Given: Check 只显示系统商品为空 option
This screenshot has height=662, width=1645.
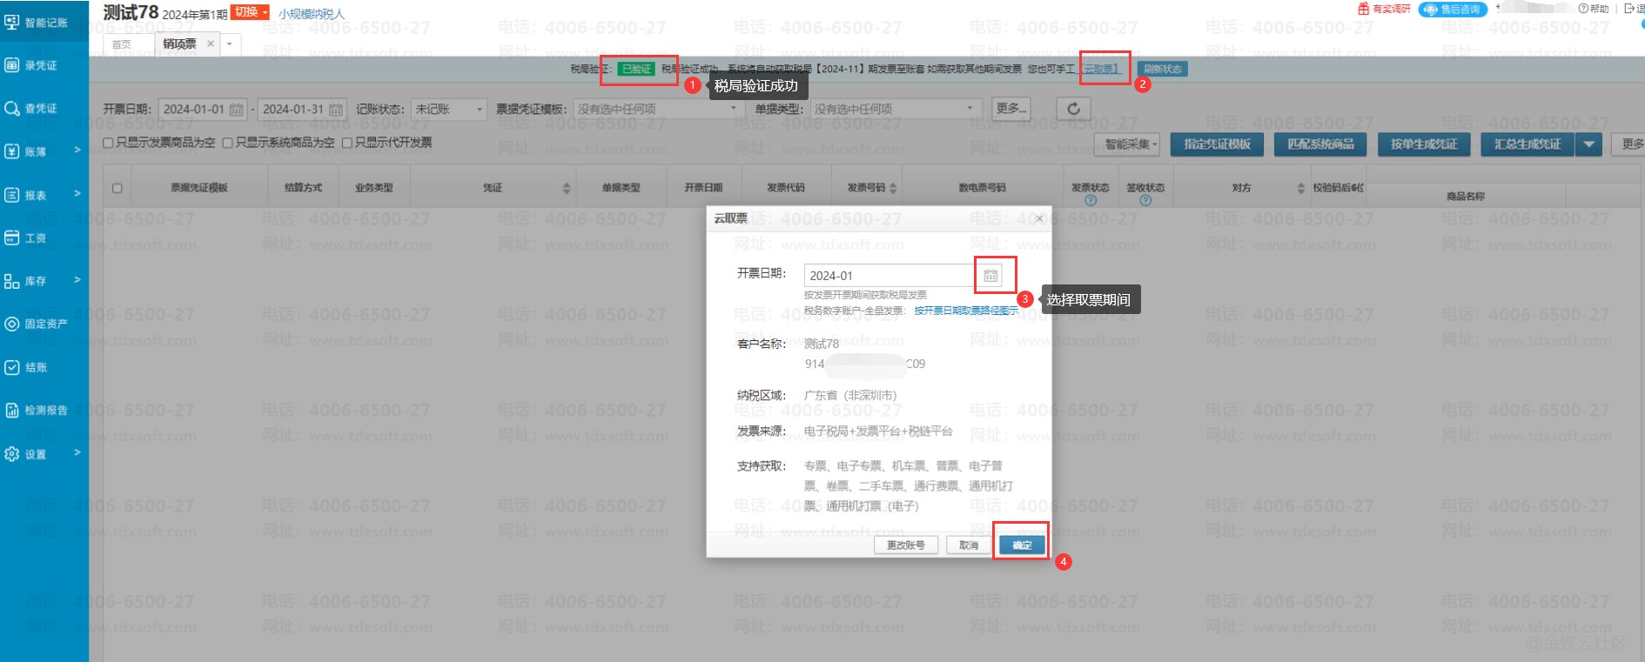Looking at the screenshot, I should pyautogui.click(x=227, y=143).
